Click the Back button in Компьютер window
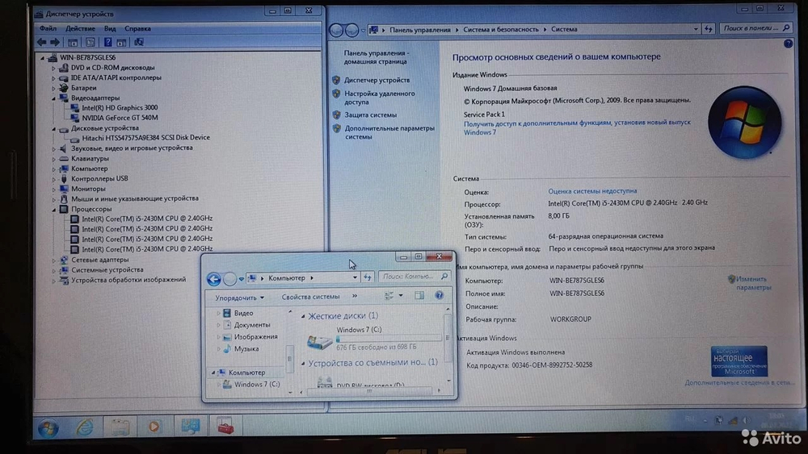This screenshot has height=454, width=808. click(214, 279)
